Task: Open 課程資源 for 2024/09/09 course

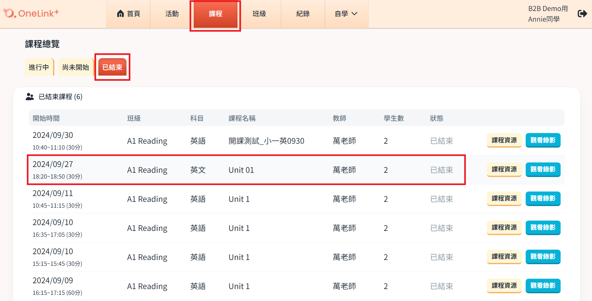Action: (504, 285)
